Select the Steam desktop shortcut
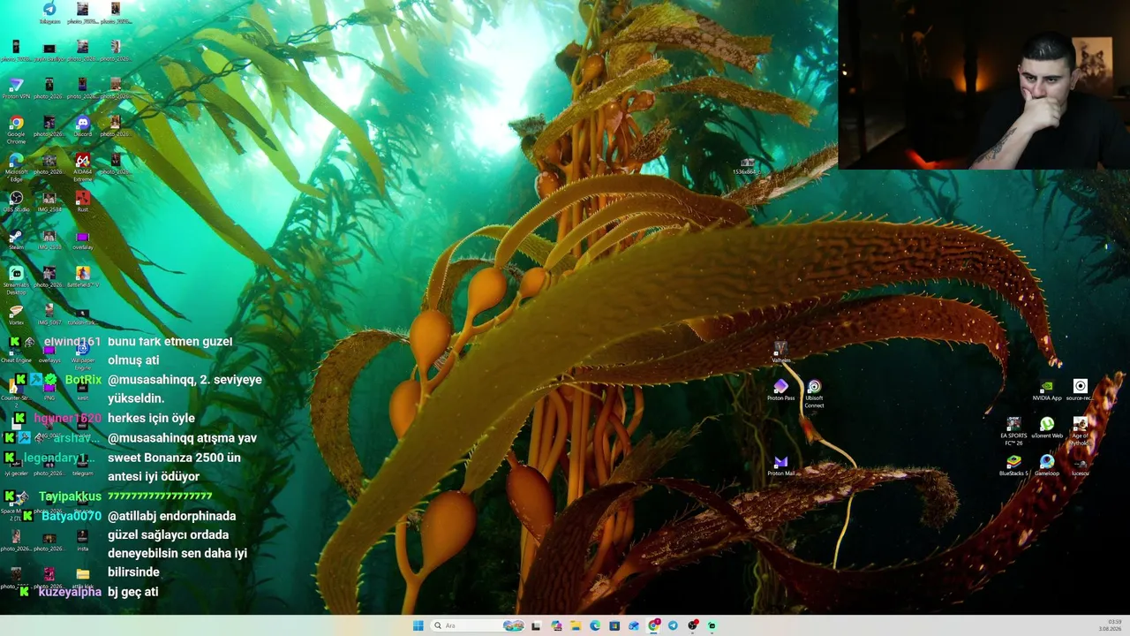Image resolution: width=1130 pixels, height=636 pixels. pyautogui.click(x=16, y=239)
